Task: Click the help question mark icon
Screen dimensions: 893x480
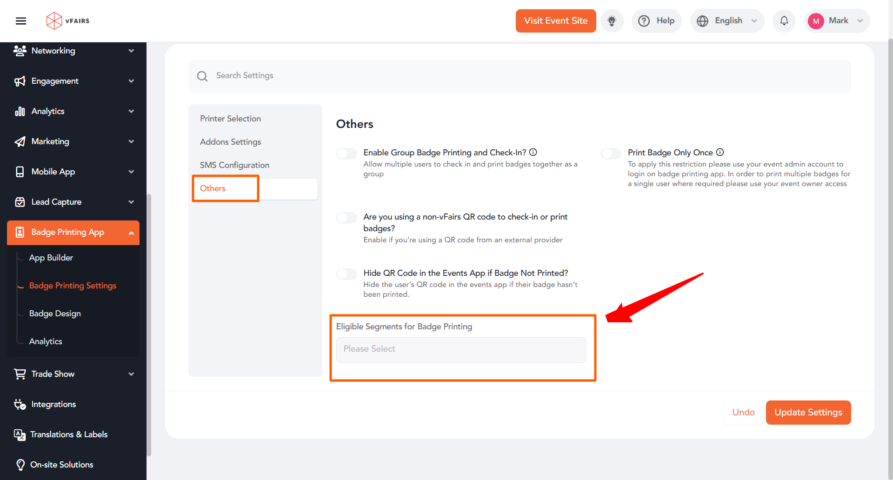Action: pos(644,21)
